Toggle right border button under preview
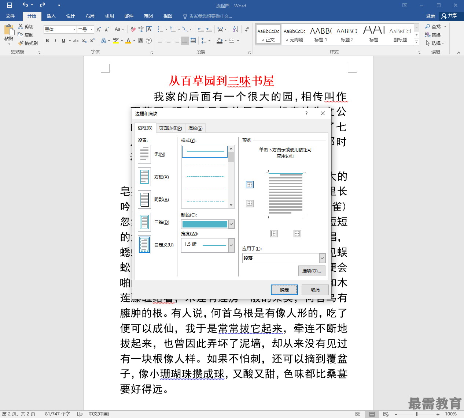This screenshot has width=464, height=418. 297,233
